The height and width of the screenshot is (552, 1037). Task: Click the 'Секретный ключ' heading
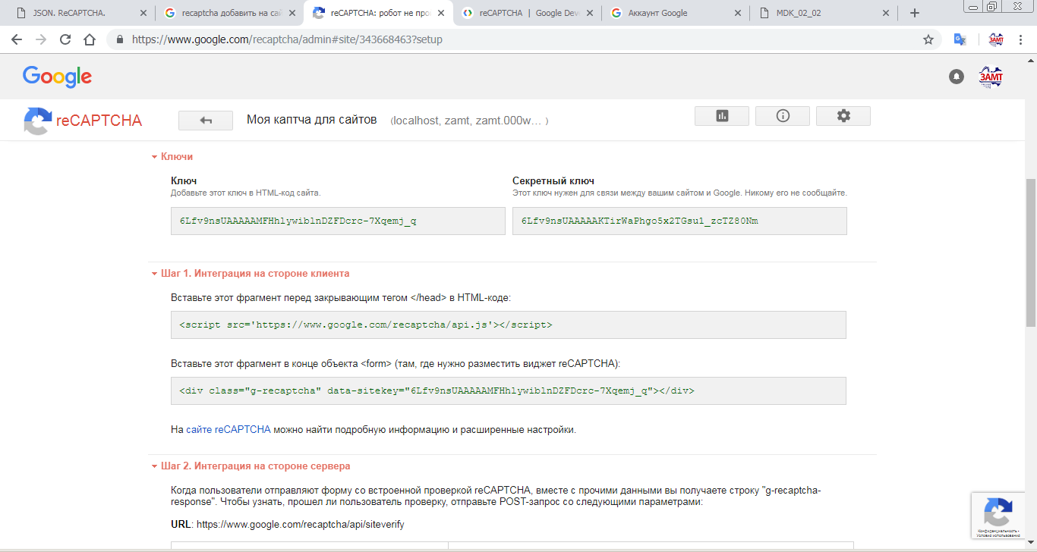point(553,180)
